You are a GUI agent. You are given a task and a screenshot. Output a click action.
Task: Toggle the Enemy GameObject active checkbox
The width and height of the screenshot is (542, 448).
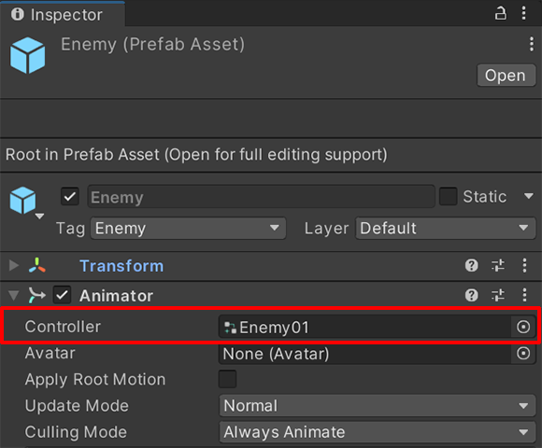click(x=70, y=196)
